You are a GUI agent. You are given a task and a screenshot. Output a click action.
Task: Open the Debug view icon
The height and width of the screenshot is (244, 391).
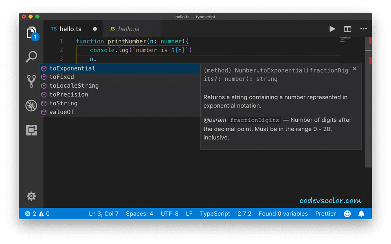(31, 106)
